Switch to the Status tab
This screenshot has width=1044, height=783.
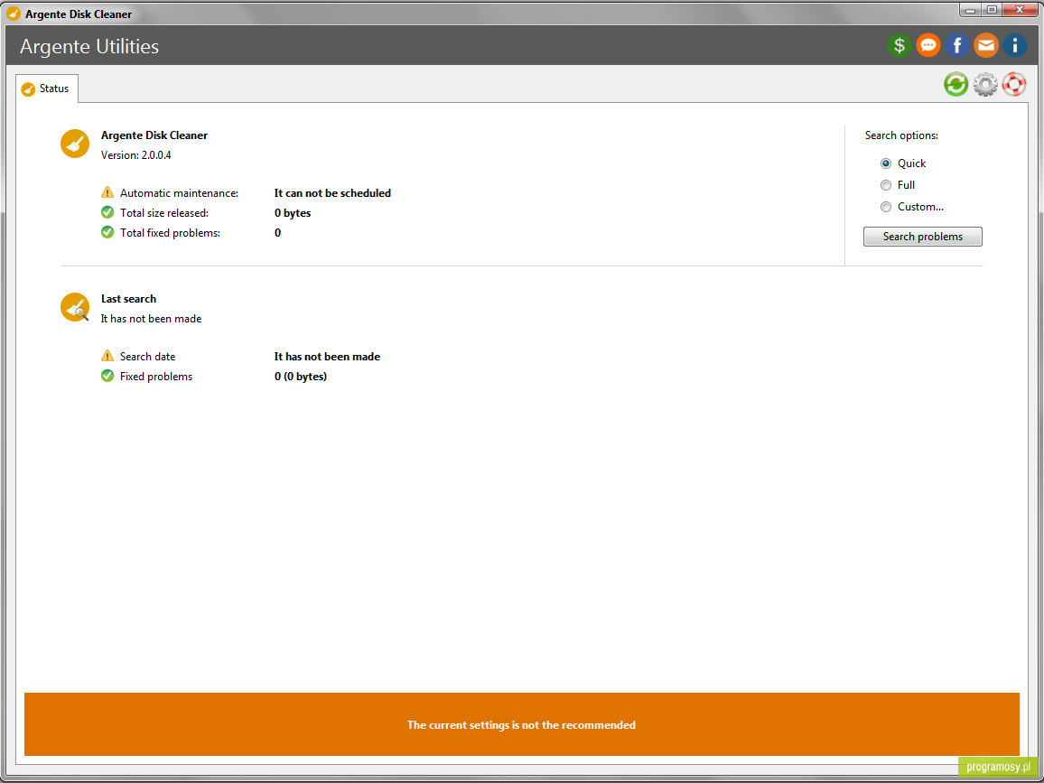(x=47, y=89)
